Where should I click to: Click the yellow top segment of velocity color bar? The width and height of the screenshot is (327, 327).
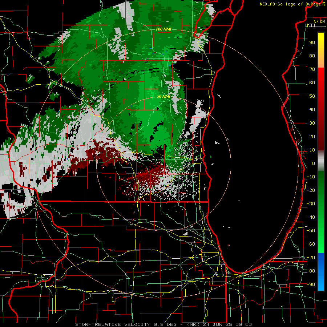point(321,50)
